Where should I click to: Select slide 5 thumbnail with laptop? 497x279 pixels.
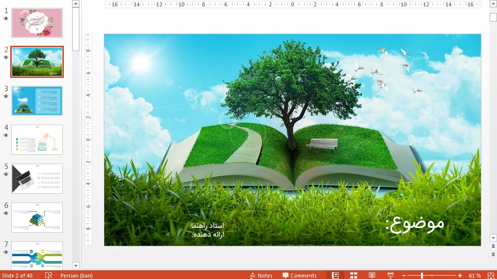click(37, 179)
